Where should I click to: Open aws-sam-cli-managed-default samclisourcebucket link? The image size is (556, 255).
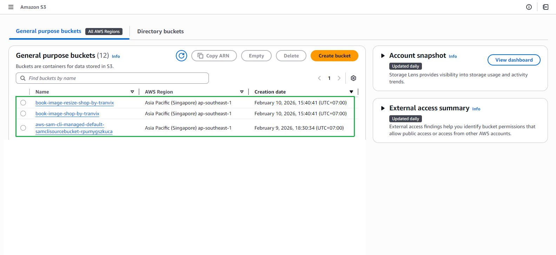point(74,128)
